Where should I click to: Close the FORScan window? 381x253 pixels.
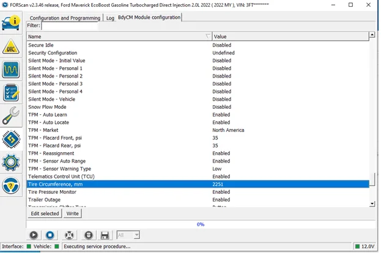point(368,5)
